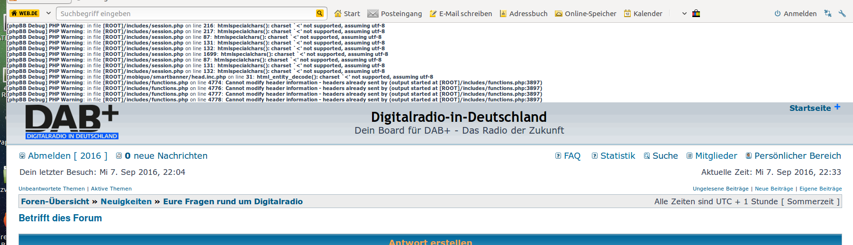
Task: Expand the chevron menu after Kalender
Action: (x=684, y=14)
